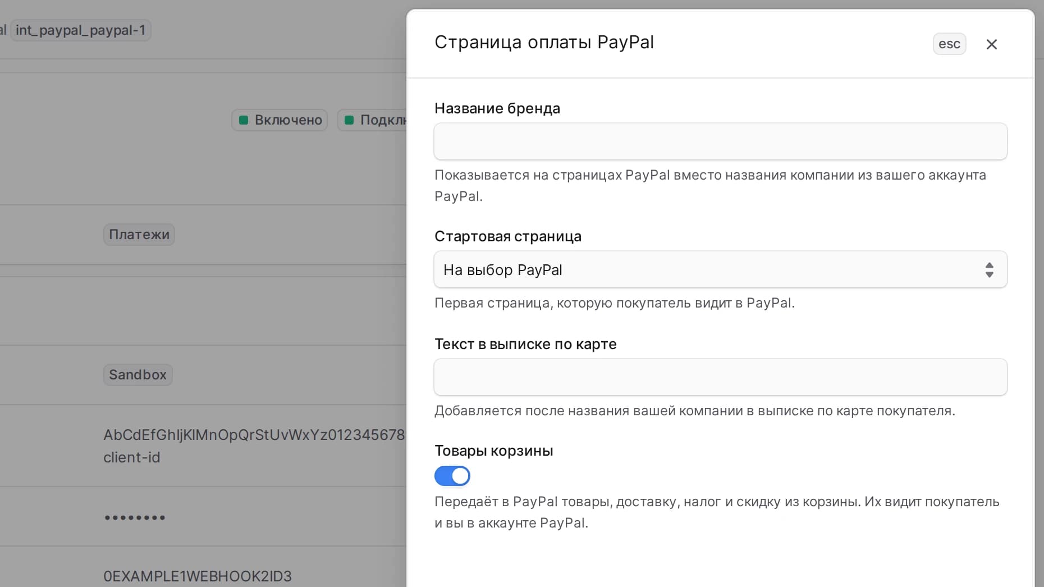The image size is (1044, 587).
Task: Click the Текст в выписке по карте label
Action: click(525, 344)
